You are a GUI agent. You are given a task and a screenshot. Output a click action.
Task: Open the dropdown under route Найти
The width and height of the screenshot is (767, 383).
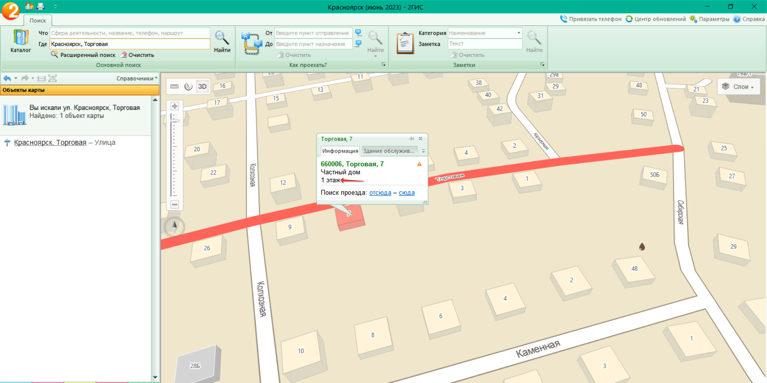375,56
